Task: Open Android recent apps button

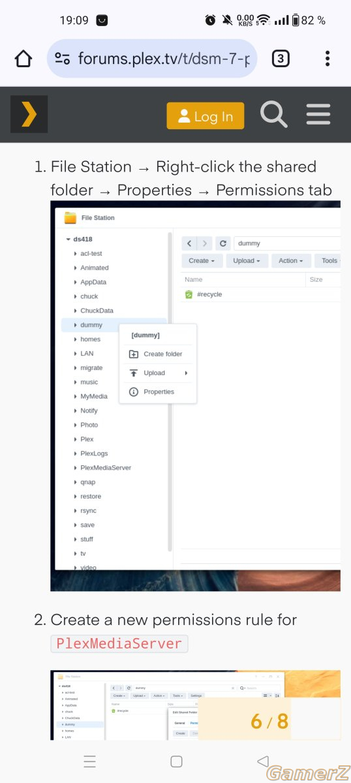Action: point(90,761)
